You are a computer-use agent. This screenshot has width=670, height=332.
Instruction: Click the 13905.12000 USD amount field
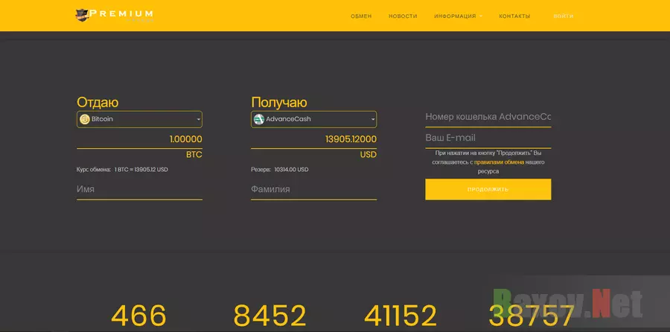pos(313,139)
